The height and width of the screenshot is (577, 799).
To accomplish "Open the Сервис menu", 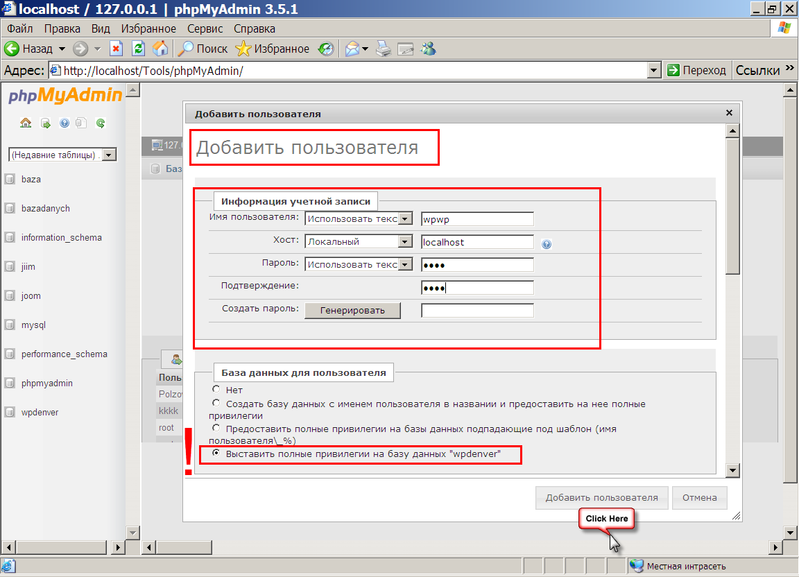I will point(205,28).
